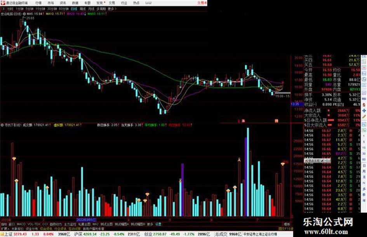Select multi-period '多' in sidebar
Screen dimensions: 367x237
(364, 189)
